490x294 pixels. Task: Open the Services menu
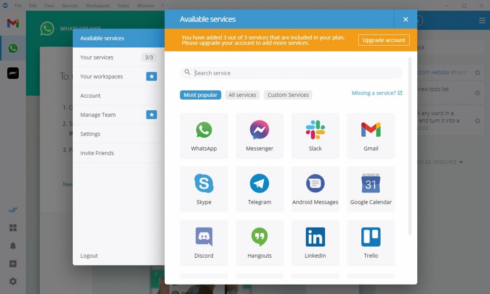click(70, 6)
